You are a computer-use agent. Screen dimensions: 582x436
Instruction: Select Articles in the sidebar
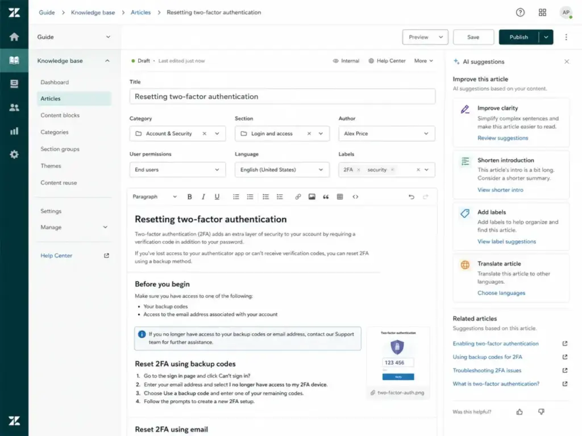74,99
